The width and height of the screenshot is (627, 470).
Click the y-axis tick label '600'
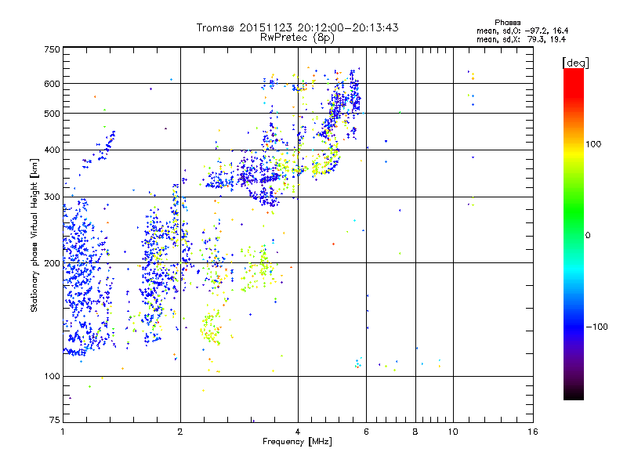tap(52, 84)
